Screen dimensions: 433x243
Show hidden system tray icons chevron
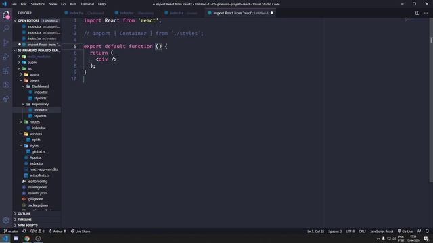(378, 239)
